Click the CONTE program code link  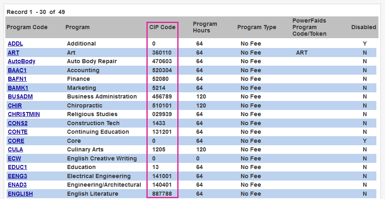click(x=18, y=132)
